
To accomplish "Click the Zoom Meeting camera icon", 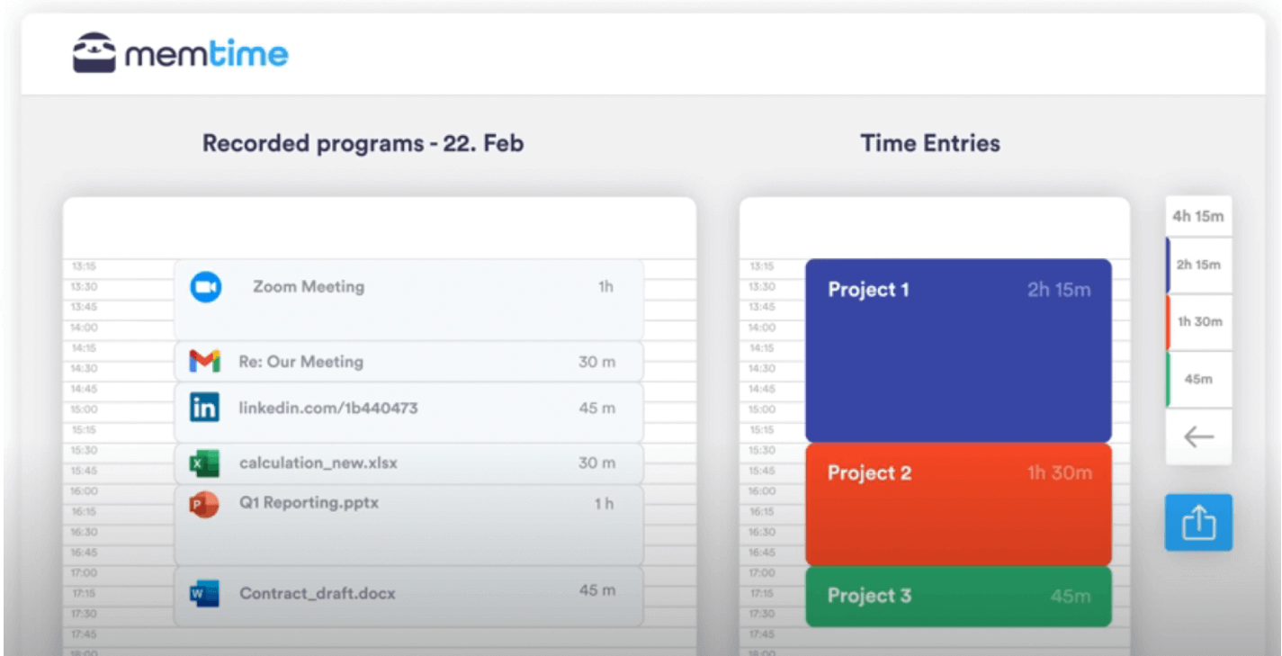I will 206,287.
